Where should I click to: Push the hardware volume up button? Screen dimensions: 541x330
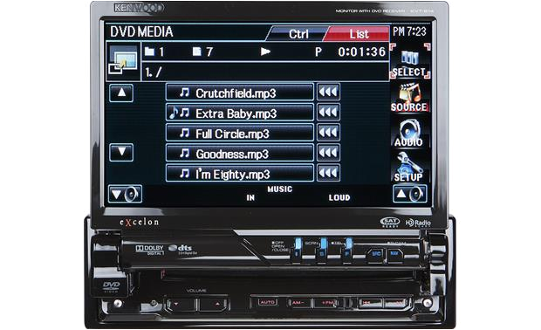[x=213, y=305]
